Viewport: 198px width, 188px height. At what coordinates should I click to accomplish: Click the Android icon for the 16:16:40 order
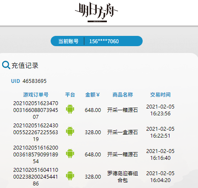pos(70,153)
